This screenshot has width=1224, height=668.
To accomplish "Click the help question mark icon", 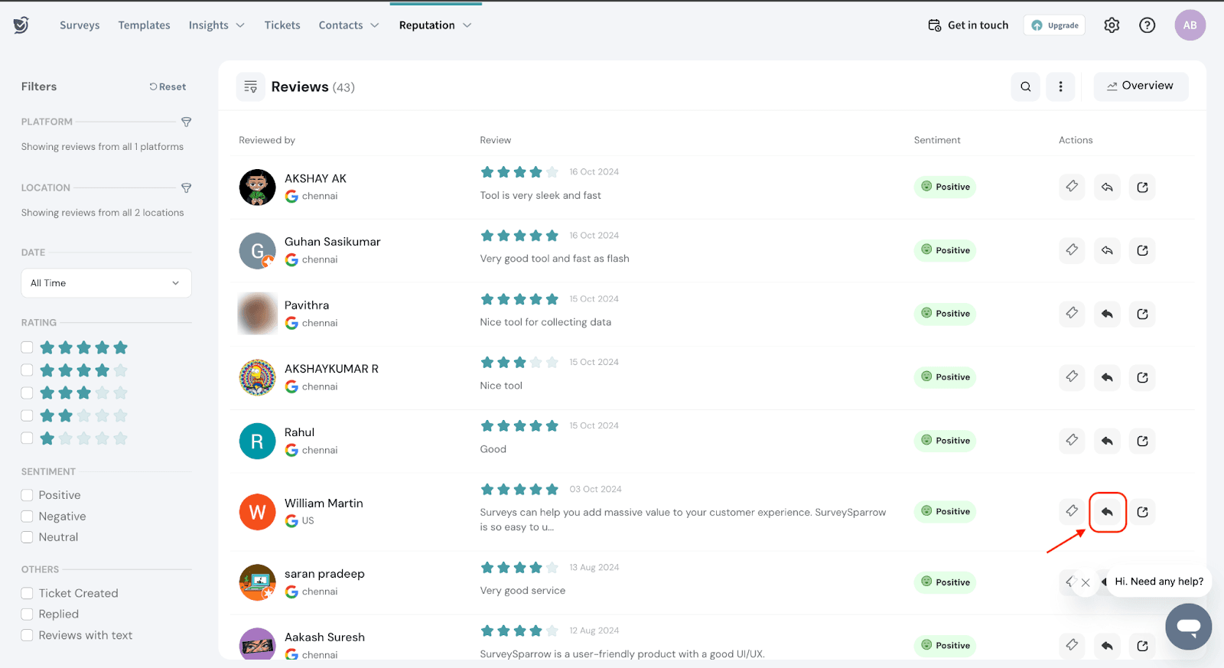I will pos(1147,25).
